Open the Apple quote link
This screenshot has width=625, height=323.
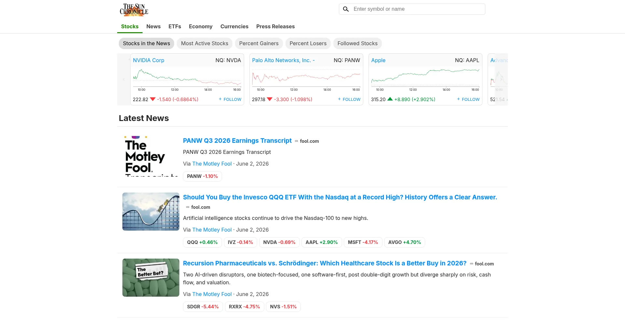[x=378, y=60]
